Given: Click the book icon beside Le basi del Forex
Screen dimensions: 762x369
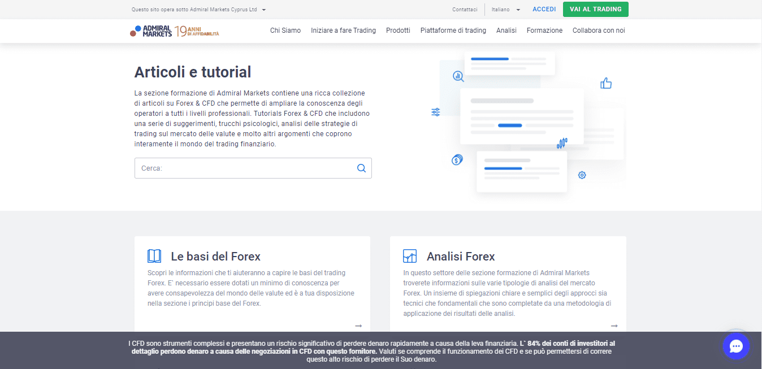Looking at the screenshot, I should pyautogui.click(x=154, y=256).
